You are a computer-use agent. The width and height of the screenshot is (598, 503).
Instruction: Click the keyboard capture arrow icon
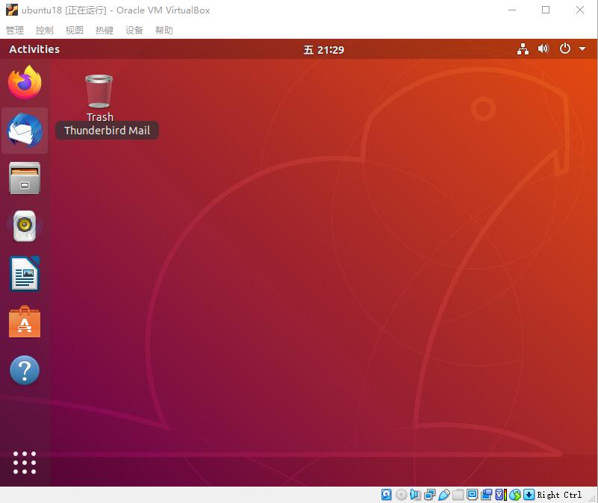click(x=529, y=495)
